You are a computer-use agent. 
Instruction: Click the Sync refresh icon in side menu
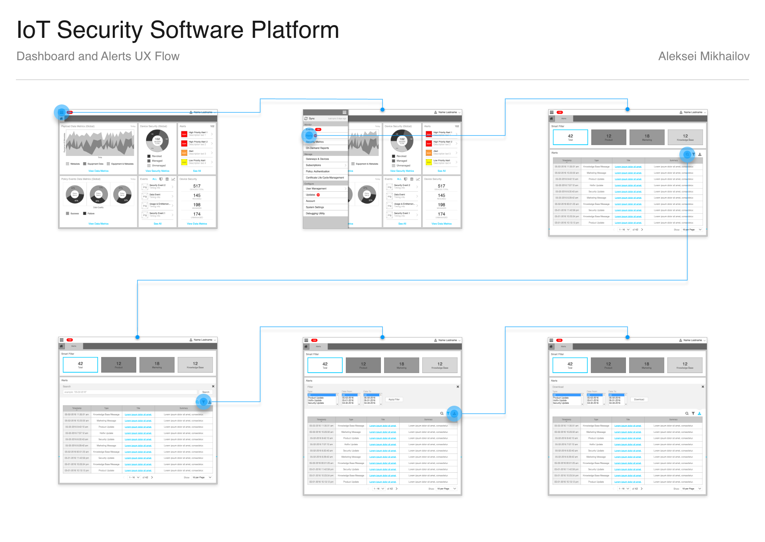306,119
